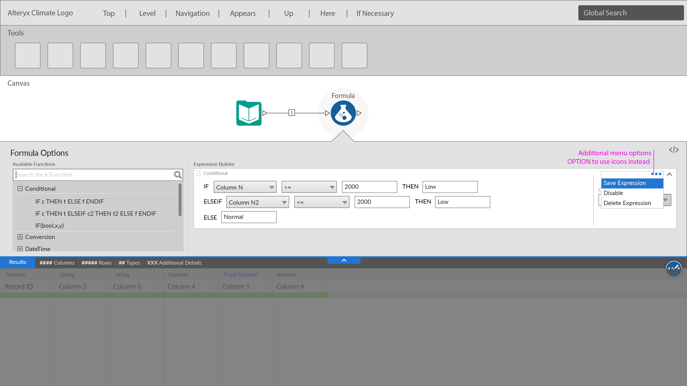This screenshot has width=687, height=386.
Task: Select the teal book input tool
Action: pyautogui.click(x=248, y=113)
